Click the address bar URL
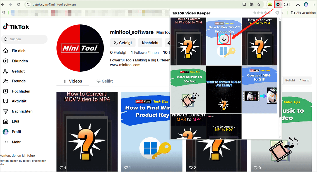The width and height of the screenshot is (317, 172). [x=54, y=4]
